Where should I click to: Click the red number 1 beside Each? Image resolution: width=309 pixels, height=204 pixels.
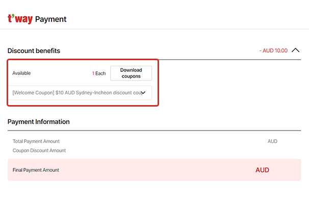point(93,73)
